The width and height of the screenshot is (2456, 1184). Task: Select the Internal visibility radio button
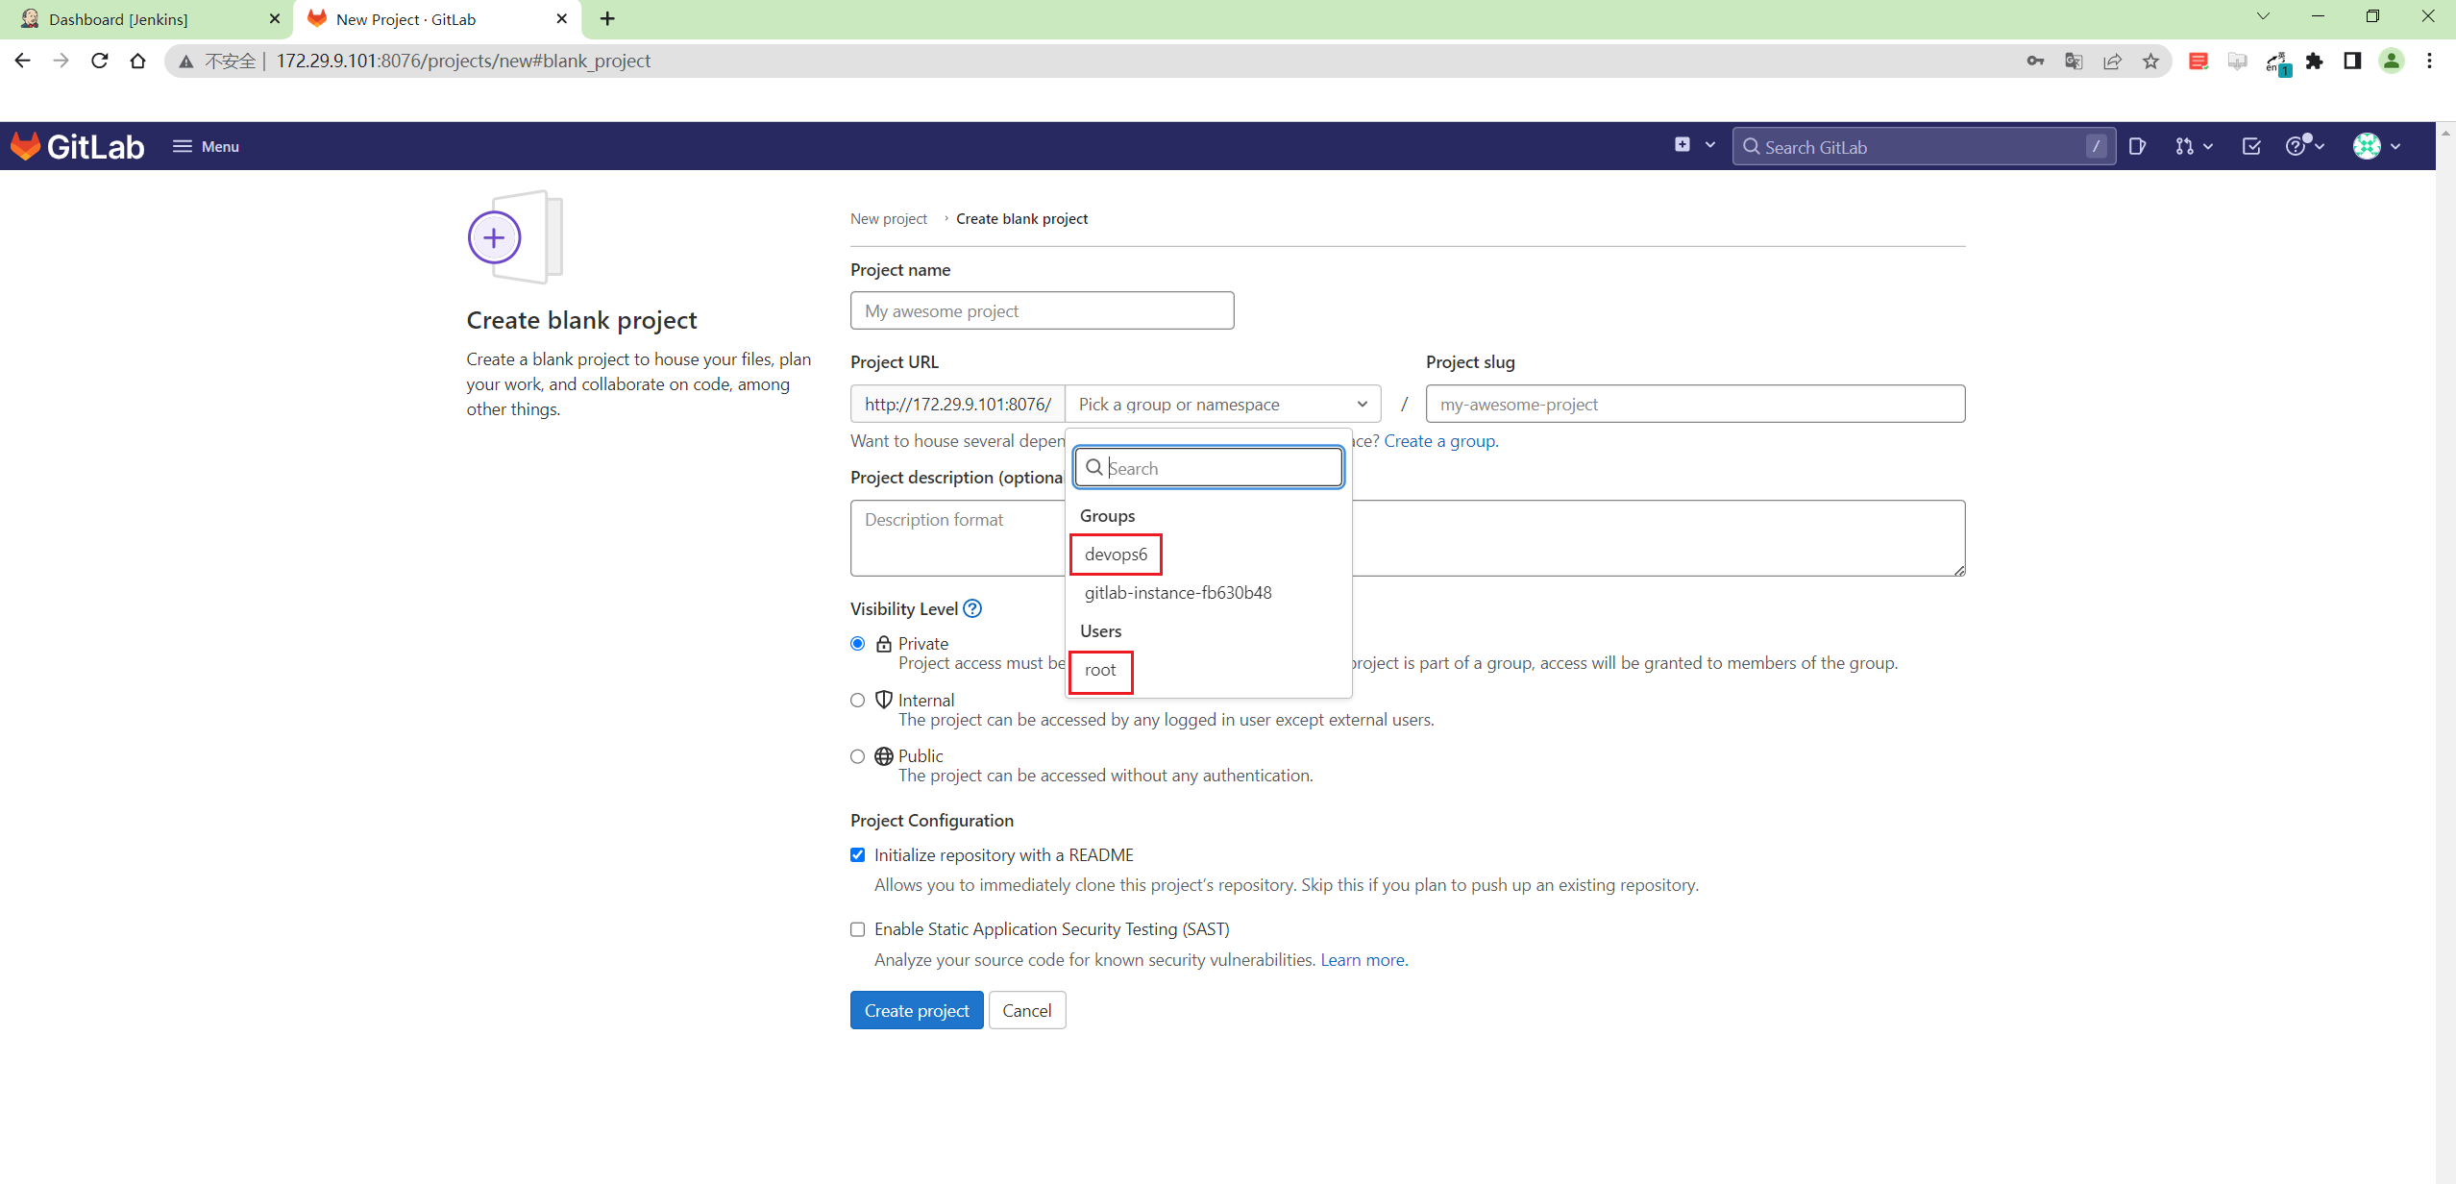(857, 700)
